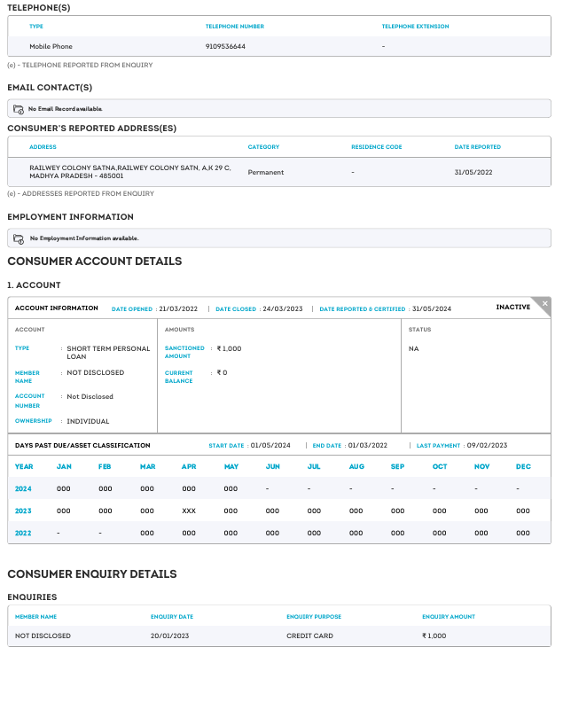Click the folder icon beside No Email Record
The width and height of the screenshot is (563, 702).
coord(19,109)
